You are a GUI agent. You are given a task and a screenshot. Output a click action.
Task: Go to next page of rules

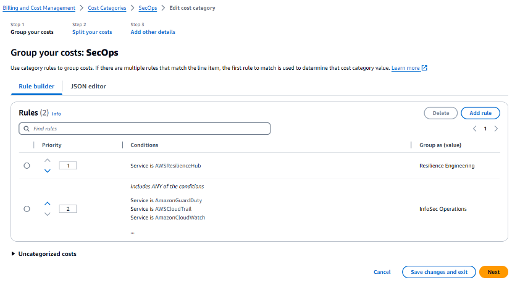pyautogui.click(x=496, y=129)
